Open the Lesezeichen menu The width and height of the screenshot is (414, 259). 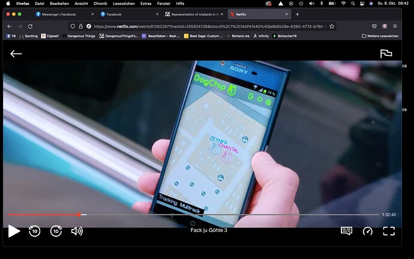(124, 4)
